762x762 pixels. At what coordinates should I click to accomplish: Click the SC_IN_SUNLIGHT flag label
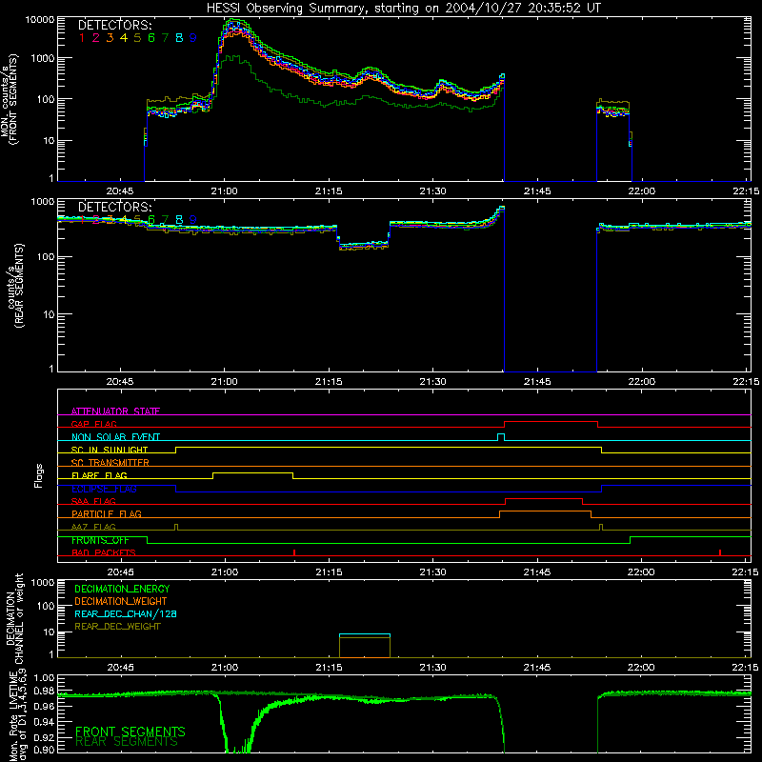coord(110,450)
